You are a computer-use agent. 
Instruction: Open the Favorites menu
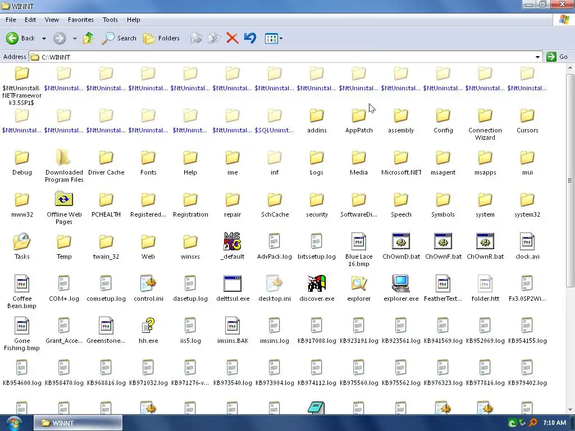click(81, 20)
